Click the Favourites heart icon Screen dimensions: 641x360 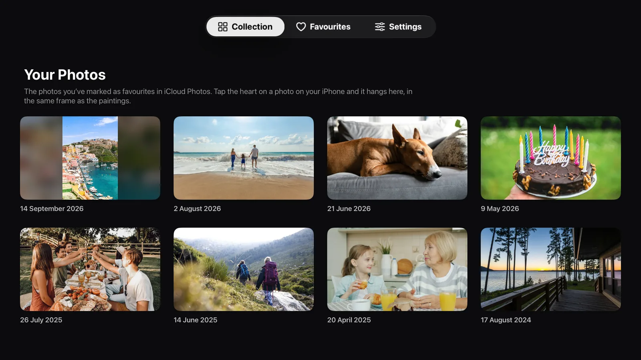[301, 27]
